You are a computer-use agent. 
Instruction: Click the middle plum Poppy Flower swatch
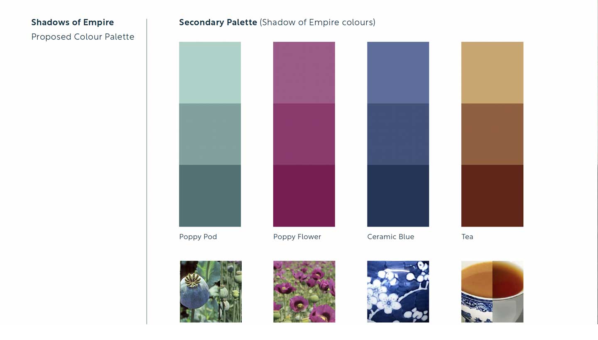(x=304, y=134)
